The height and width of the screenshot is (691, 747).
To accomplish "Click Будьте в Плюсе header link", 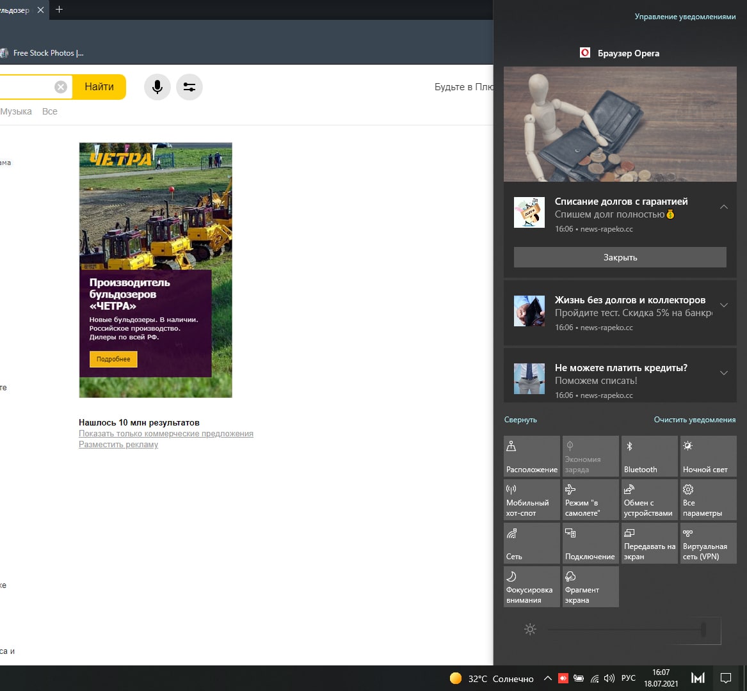I will [x=463, y=87].
